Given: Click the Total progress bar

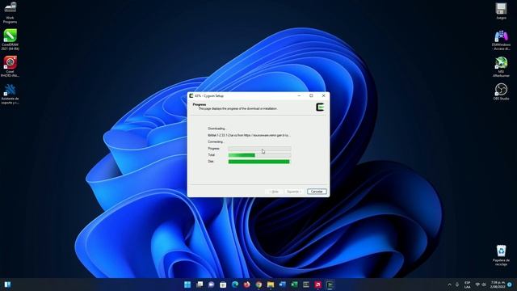Looking at the screenshot, I should [259, 155].
